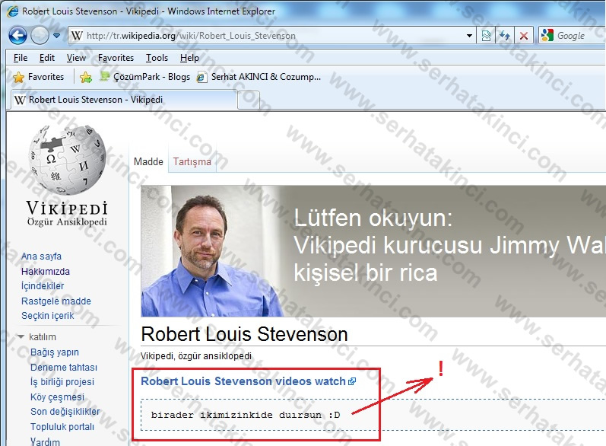Screen dimensions: 606x446
Task: Click the 'birader ikimizinkide duırsun :D' text
Action: click(246, 415)
